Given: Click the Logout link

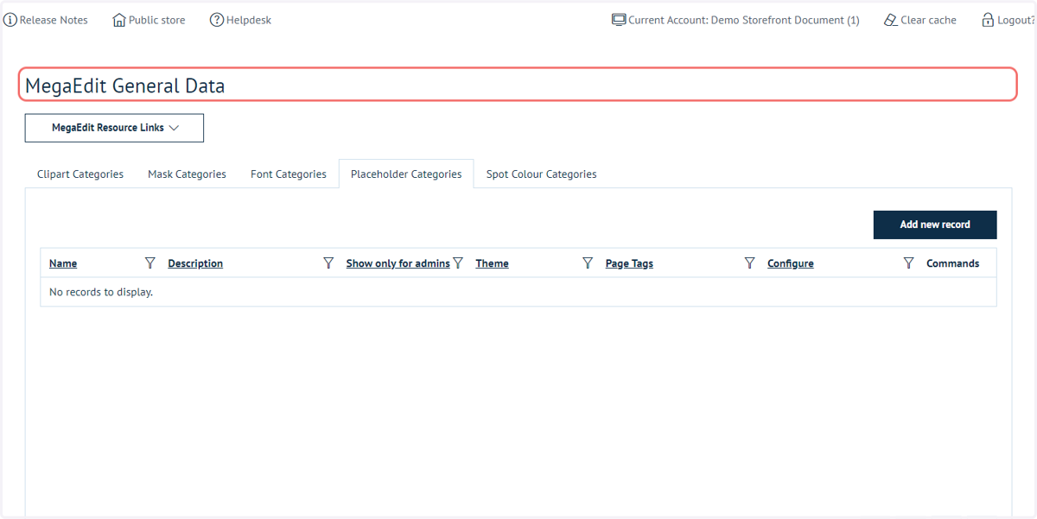Looking at the screenshot, I should [x=1015, y=20].
